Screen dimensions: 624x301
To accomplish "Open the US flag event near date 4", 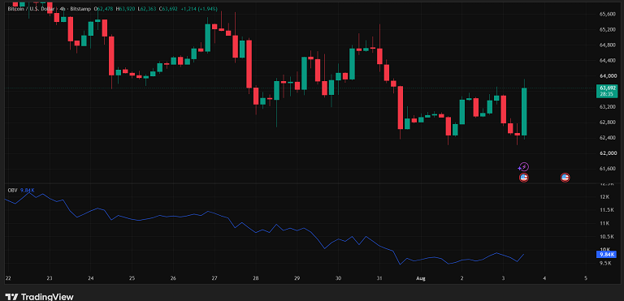I will tap(565, 178).
